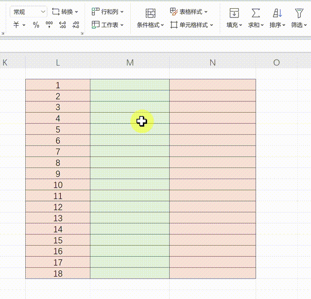Viewport: 311px width, 299px height.
Task: Open the 常规 number format combo box
Action: pos(28,12)
